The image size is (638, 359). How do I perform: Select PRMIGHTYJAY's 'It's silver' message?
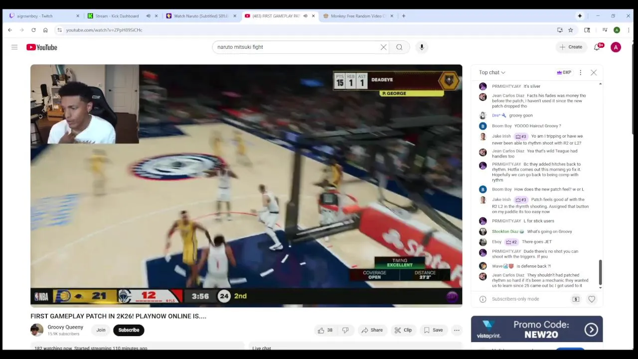(532, 86)
